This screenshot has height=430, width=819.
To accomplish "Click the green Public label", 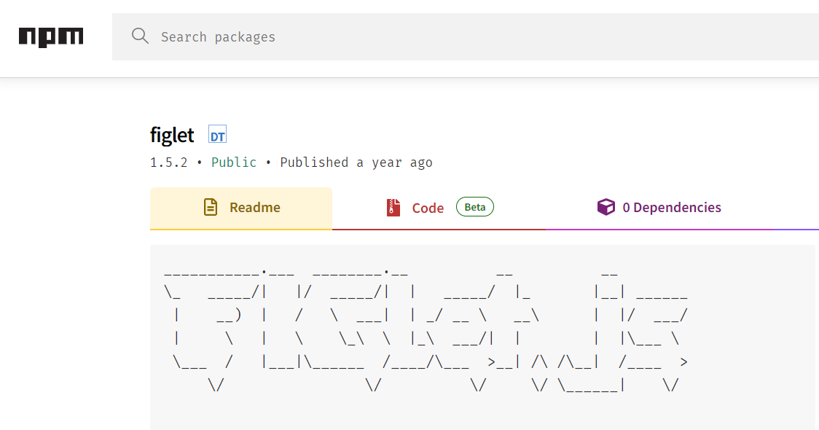I will click(233, 163).
